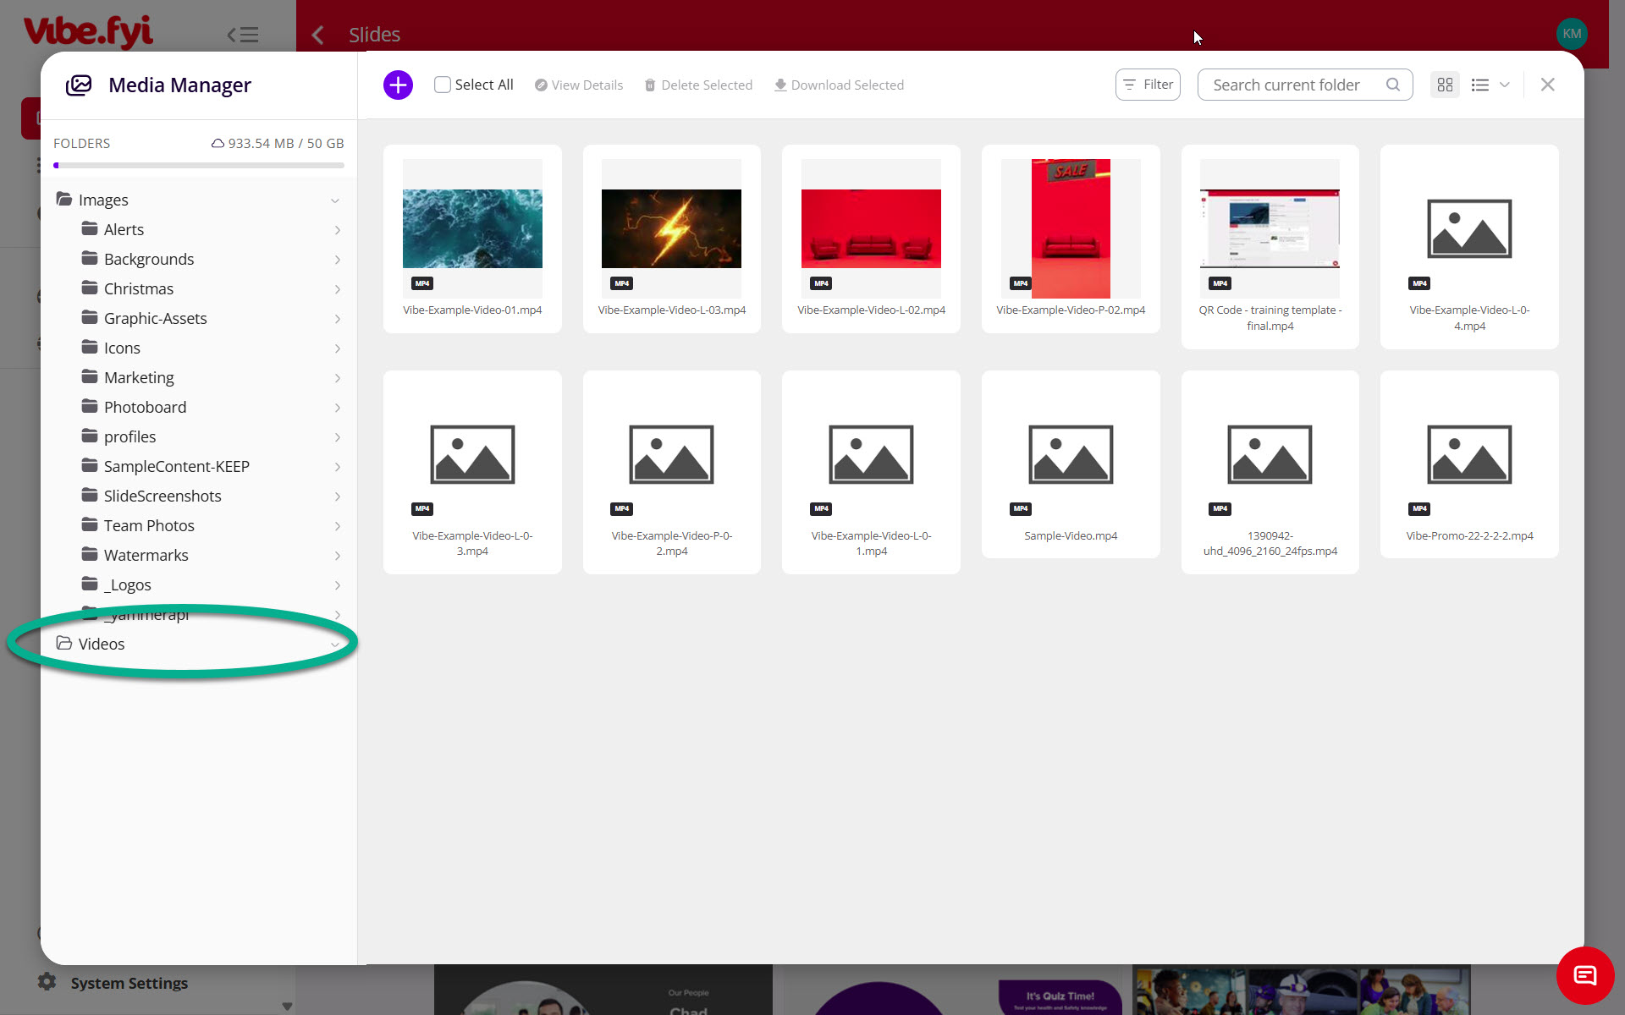Click the Vibe-Example-Video-L-0-3.mp4 file name
This screenshot has width=1625, height=1015.
click(x=472, y=543)
